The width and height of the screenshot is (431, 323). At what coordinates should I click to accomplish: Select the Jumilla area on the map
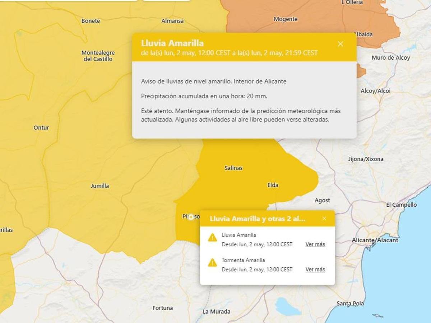pyautogui.click(x=99, y=186)
